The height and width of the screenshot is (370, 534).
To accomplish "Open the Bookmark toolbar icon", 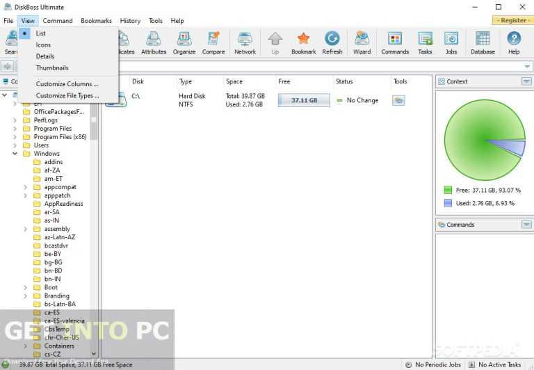I will (x=303, y=42).
